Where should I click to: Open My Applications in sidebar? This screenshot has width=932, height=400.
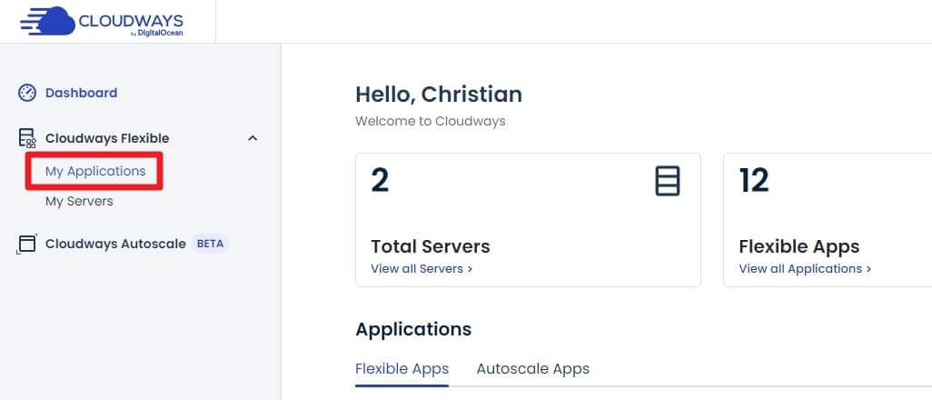point(95,171)
